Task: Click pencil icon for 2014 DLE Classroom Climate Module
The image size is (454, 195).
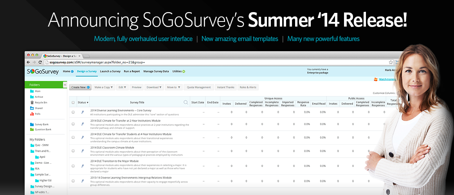Action: click(x=83, y=150)
